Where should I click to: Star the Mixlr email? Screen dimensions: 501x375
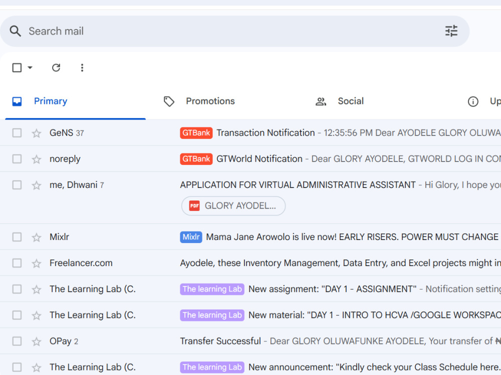[37, 237]
